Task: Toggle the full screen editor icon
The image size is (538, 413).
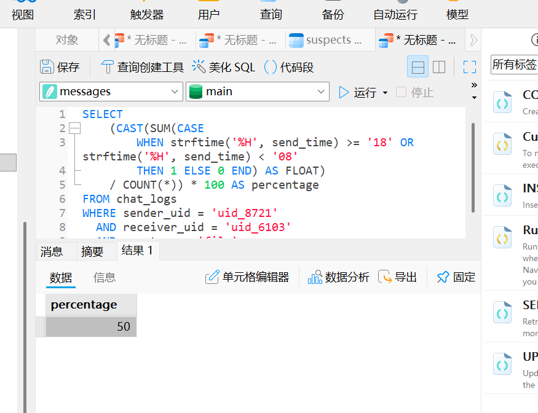Action: click(469, 67)
